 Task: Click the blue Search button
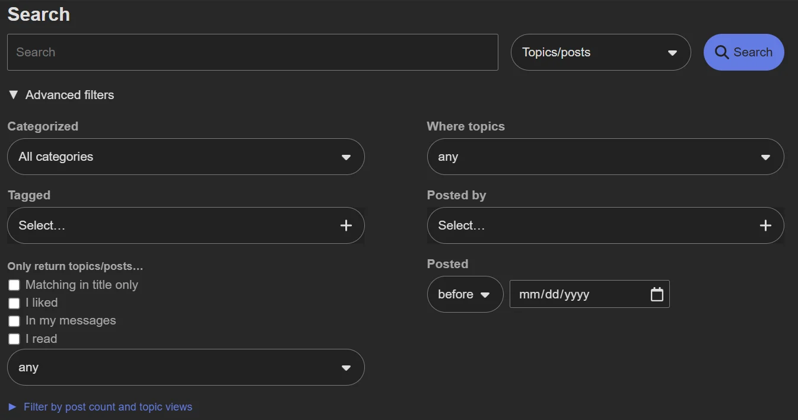743,52
